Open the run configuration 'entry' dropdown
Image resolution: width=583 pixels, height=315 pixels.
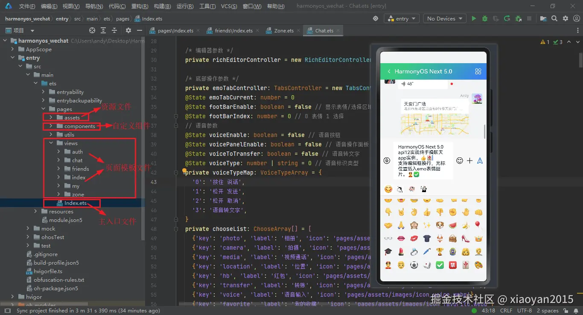pyautogui.click(x=402, y=19)
